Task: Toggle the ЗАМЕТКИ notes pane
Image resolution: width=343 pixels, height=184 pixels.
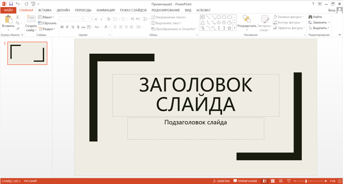Action: [x=221, y=181]
